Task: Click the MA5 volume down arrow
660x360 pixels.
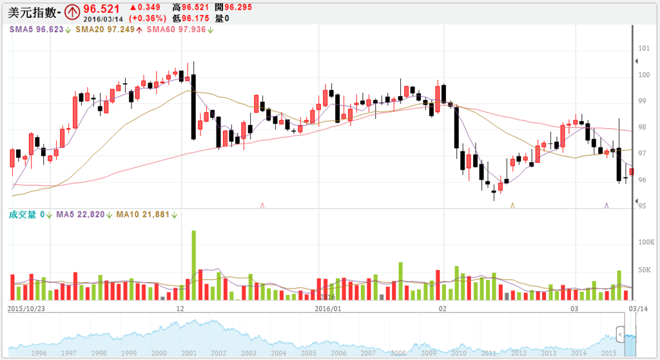Action: tap(109, 215)
